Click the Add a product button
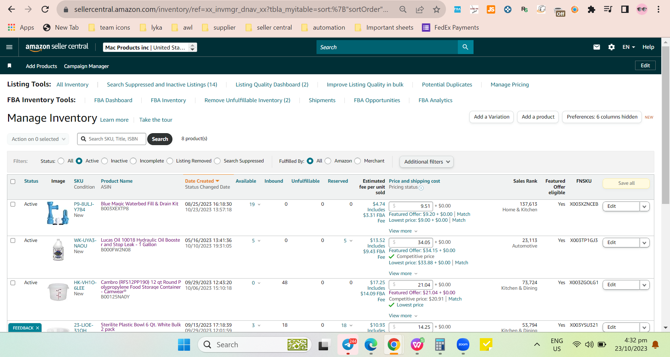 (538, 117)
